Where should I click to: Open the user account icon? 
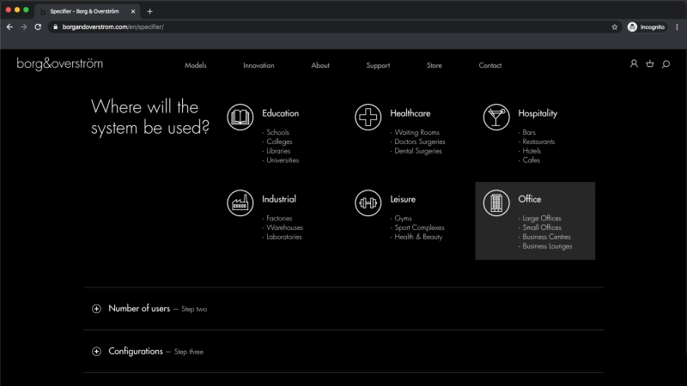point(634,63)
